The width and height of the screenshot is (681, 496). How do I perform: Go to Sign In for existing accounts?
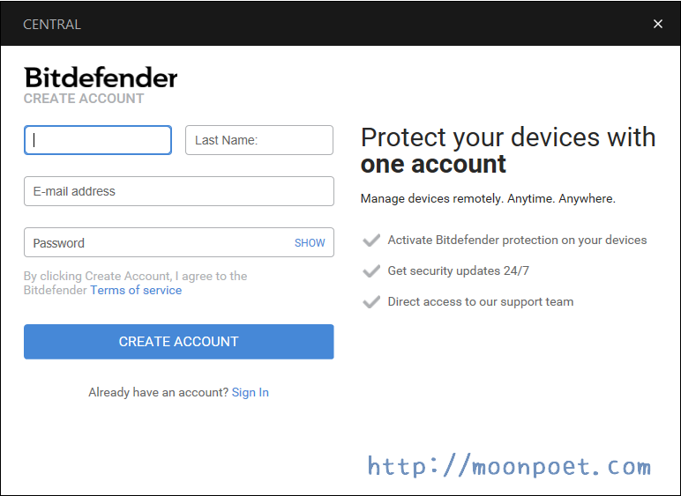251,392
